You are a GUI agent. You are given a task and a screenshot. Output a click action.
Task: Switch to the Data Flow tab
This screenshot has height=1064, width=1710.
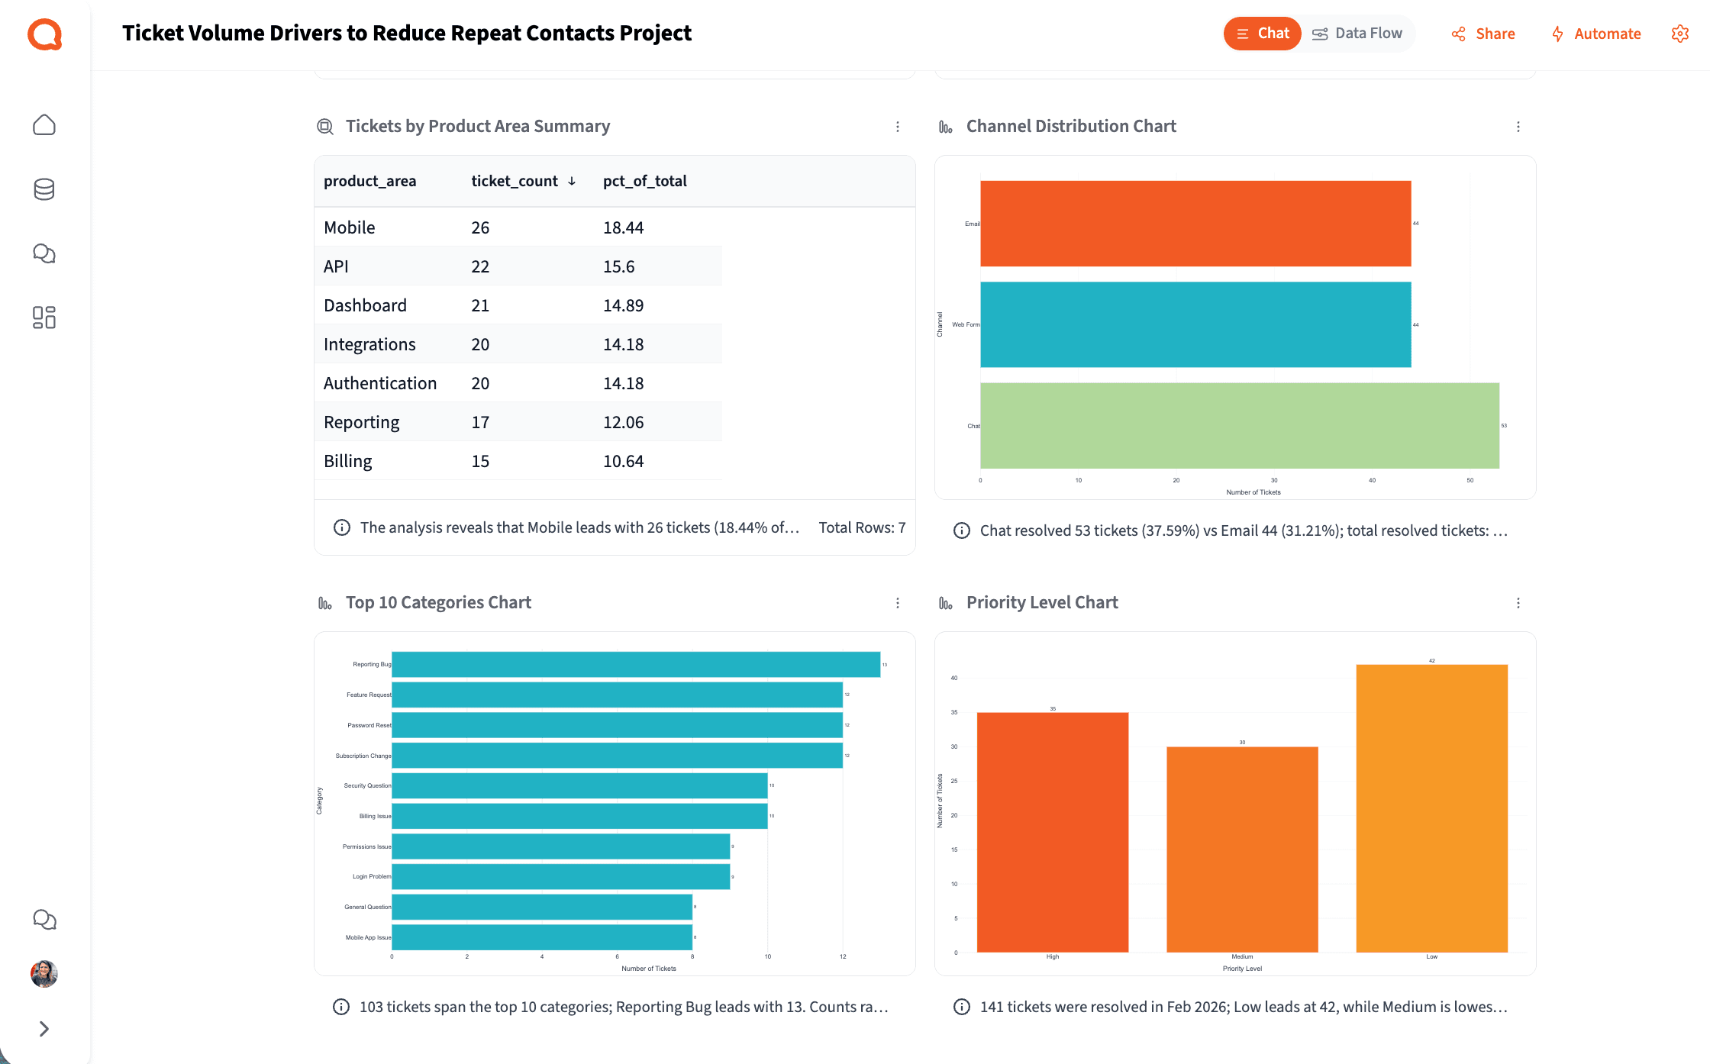(x=1358, y=33)
